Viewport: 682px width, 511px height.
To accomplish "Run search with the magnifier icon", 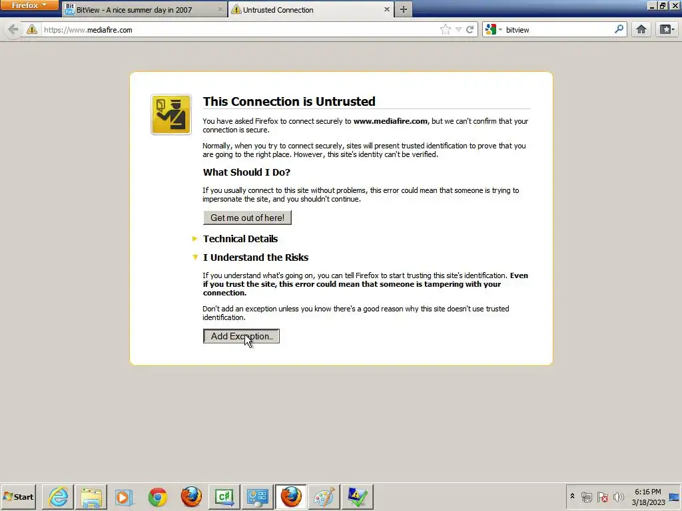I will pyautogui.click(x=619, y=29).
